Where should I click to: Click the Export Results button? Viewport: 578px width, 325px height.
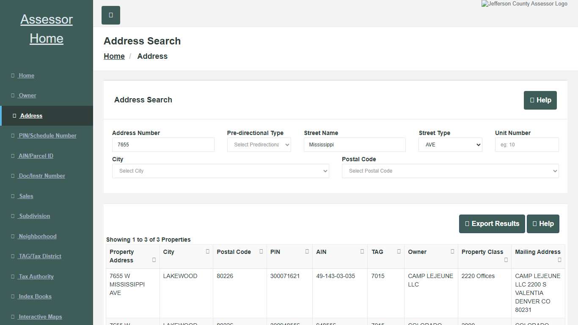click(x=492, y=223)
